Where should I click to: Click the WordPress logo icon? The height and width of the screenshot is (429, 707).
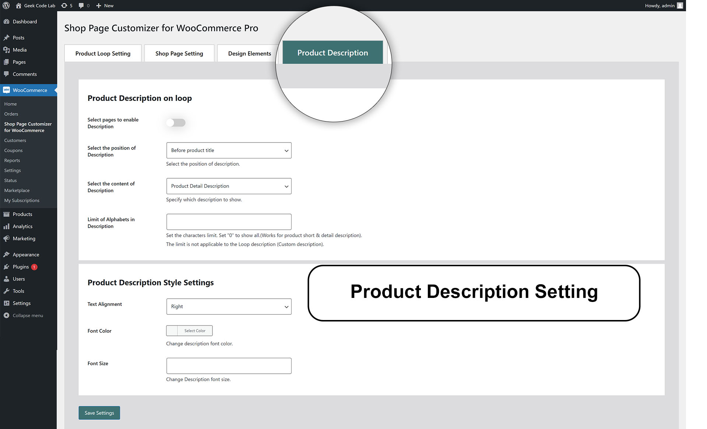pos(6,6)
